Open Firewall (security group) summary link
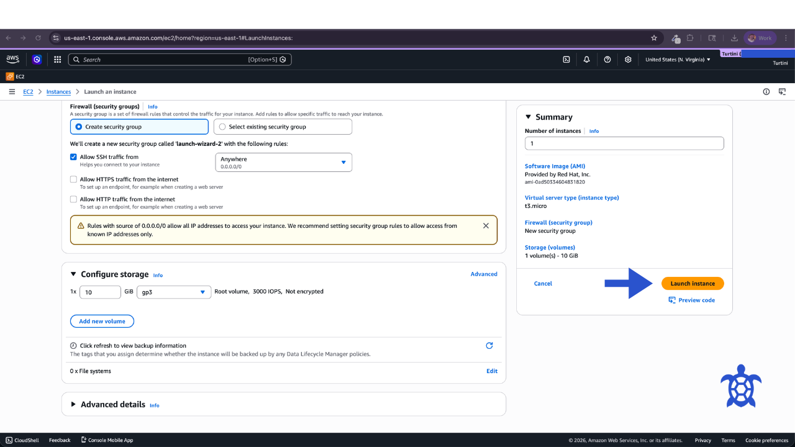The image size is (795, 447). pos(558,222)
